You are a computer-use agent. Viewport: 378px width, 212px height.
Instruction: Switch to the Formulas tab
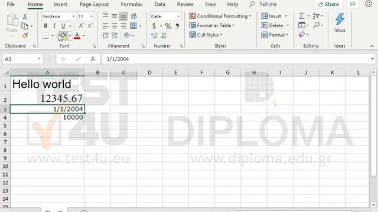(132, 4)
